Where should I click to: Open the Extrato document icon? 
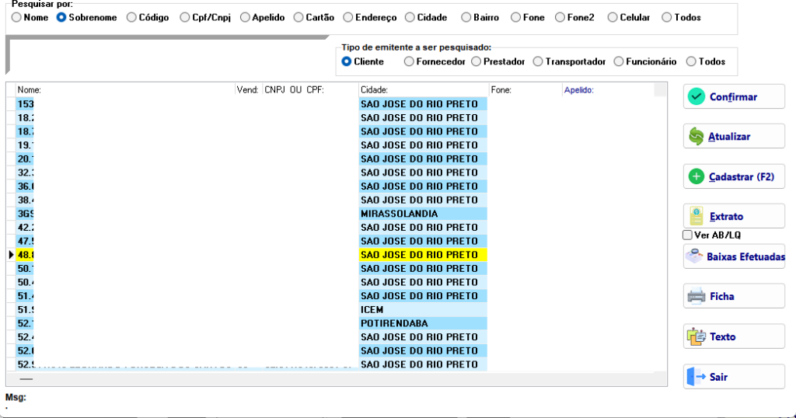pos(696,216)
